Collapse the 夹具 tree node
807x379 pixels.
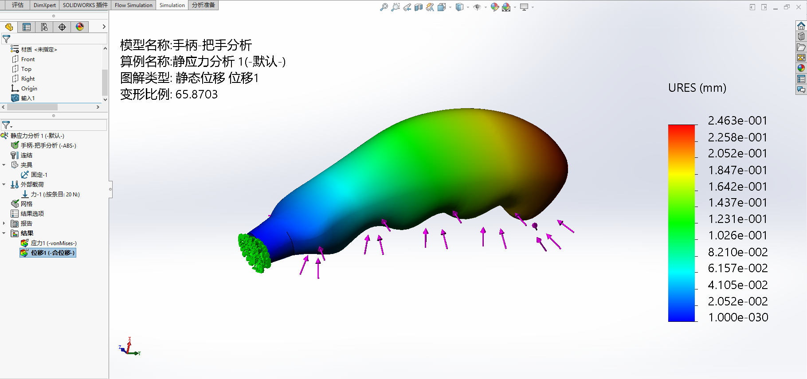pyautogui.click(x=4, y=165)
